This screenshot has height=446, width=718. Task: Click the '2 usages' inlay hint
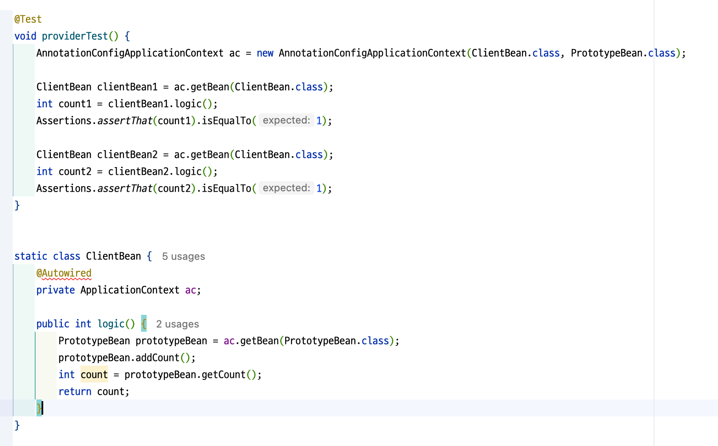click(x=178, y=324)
